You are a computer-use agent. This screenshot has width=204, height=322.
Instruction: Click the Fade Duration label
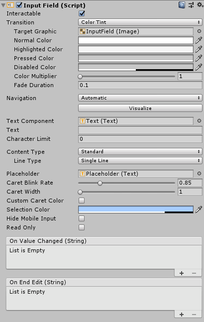[x=34, y=85]
